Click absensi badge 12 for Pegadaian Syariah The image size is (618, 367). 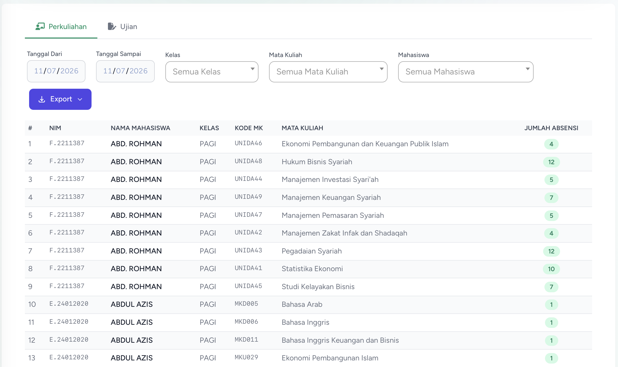[x=551, y=251]
